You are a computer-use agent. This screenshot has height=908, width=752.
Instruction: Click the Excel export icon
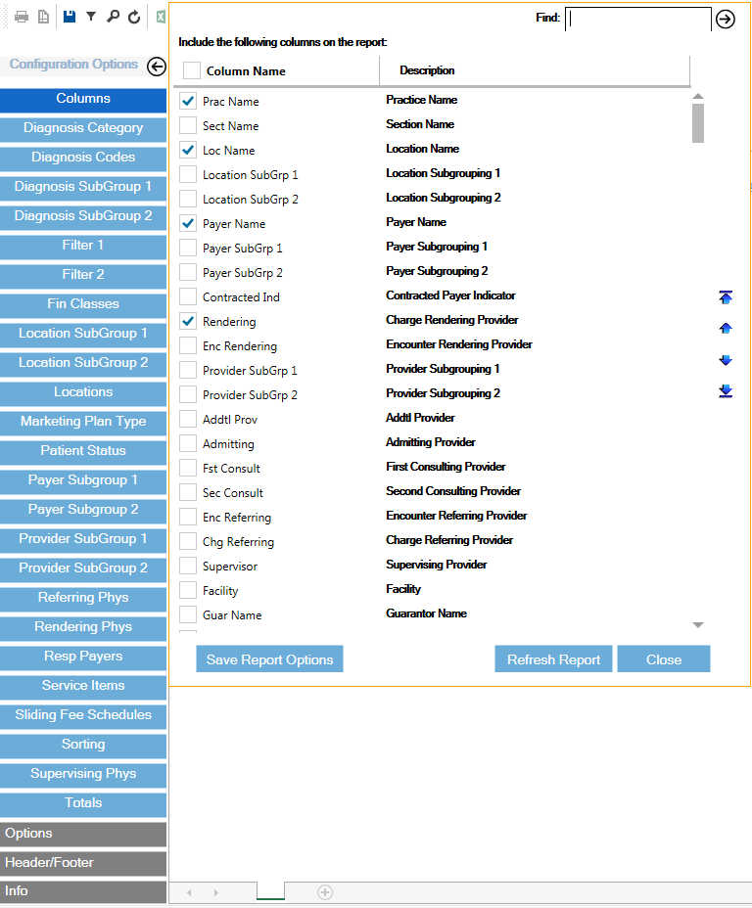161,17
